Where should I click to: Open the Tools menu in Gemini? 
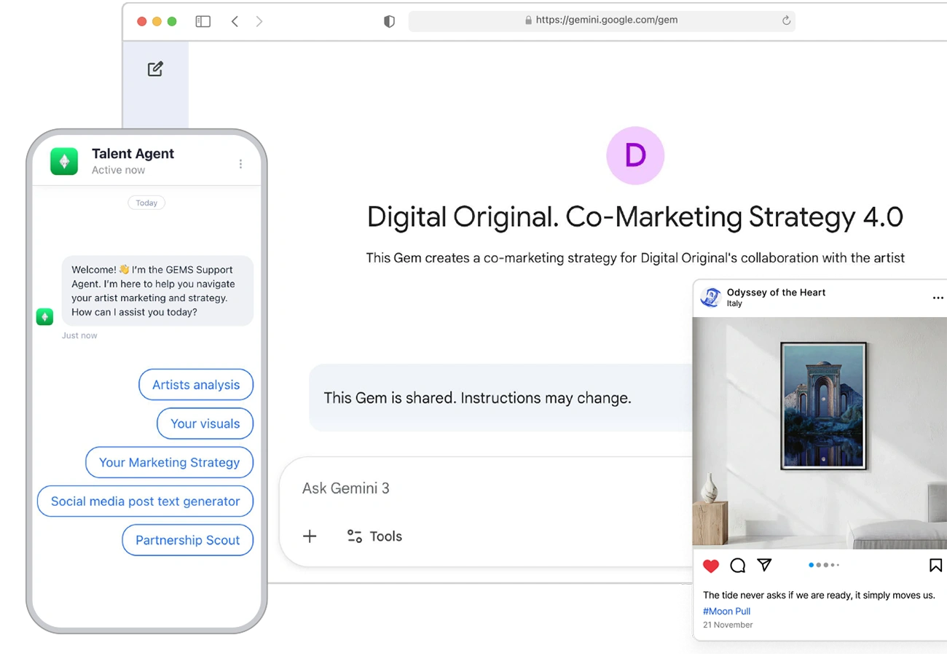[x=374, y=536]
